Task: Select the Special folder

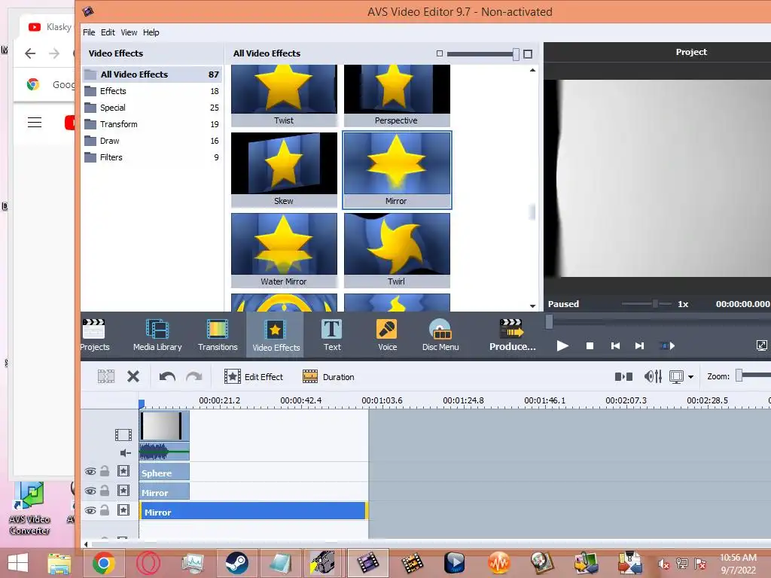Action: pos(152,108)
